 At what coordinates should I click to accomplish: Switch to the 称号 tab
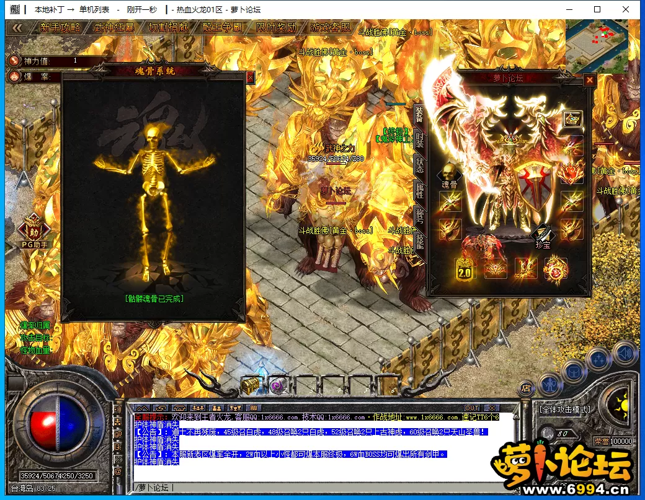420,216
